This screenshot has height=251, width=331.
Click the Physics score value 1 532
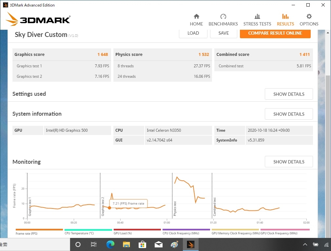pyautogui.click(x=204, y=55)
